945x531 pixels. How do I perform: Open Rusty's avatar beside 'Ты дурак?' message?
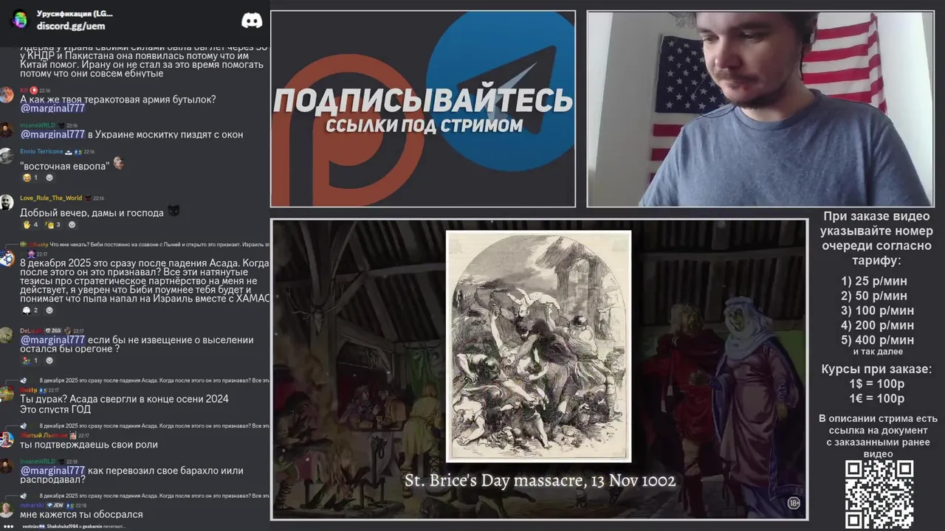pyautogui.click(x=7, y=394)
